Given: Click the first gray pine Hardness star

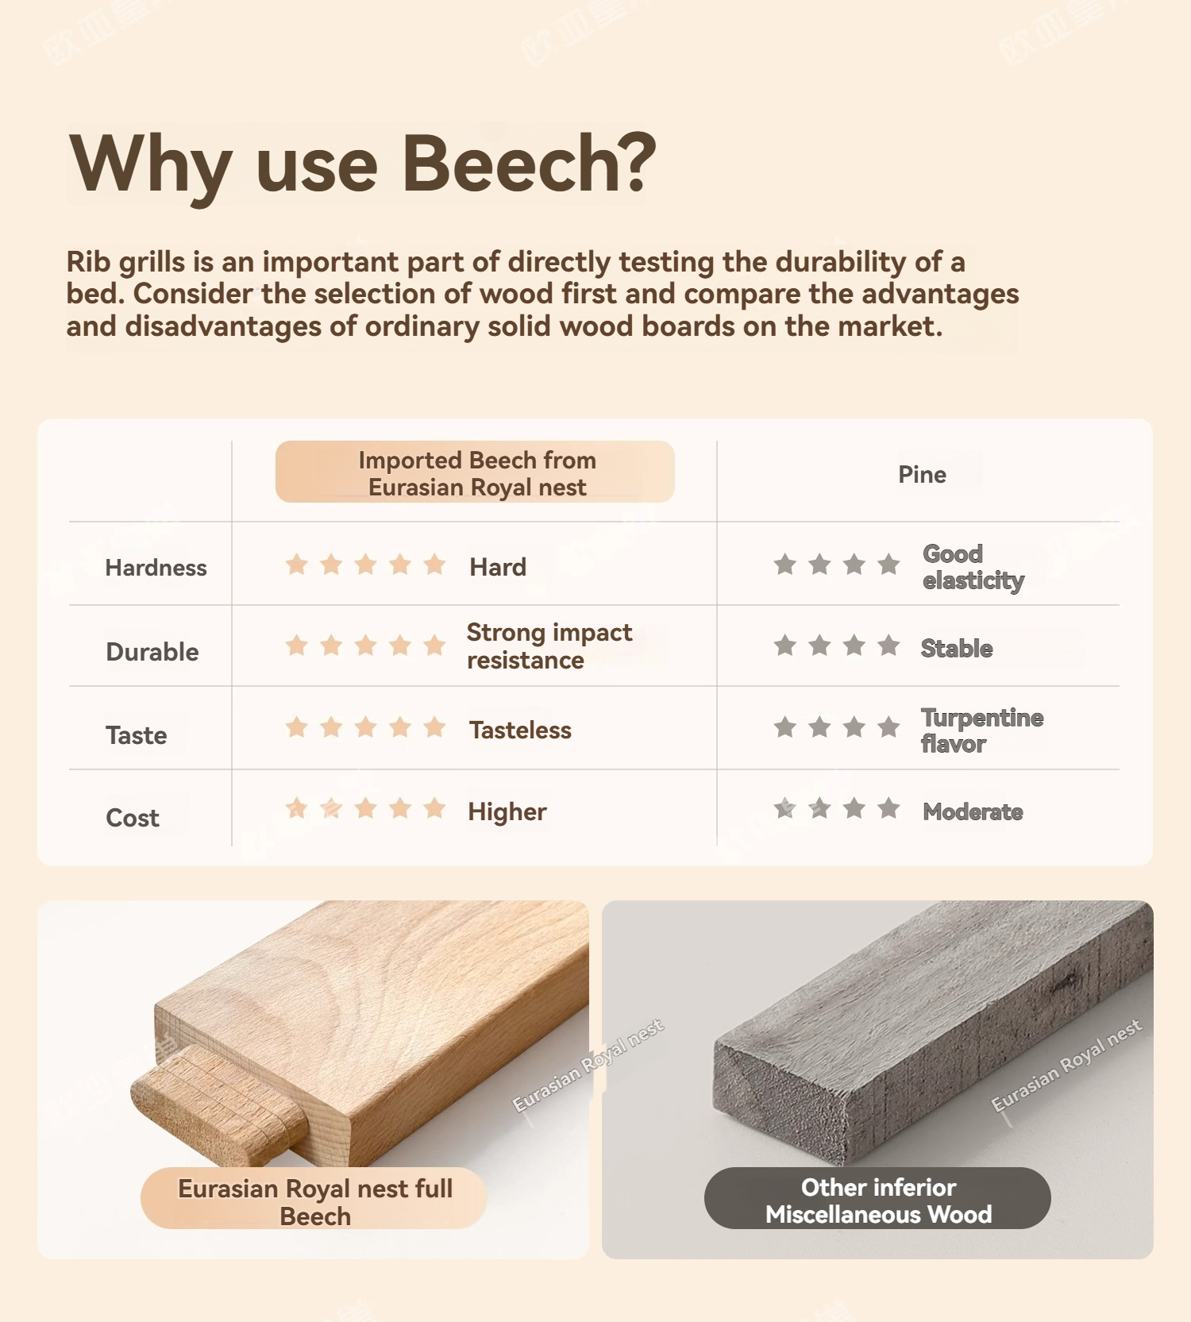Looking at the screenshot, I should coord(785,565).
